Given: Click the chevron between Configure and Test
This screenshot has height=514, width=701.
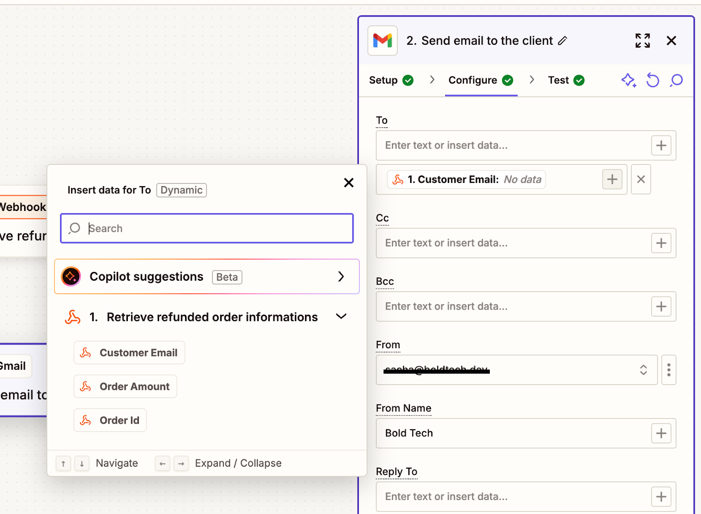Looking at the screenshot, I should (531, 79).
